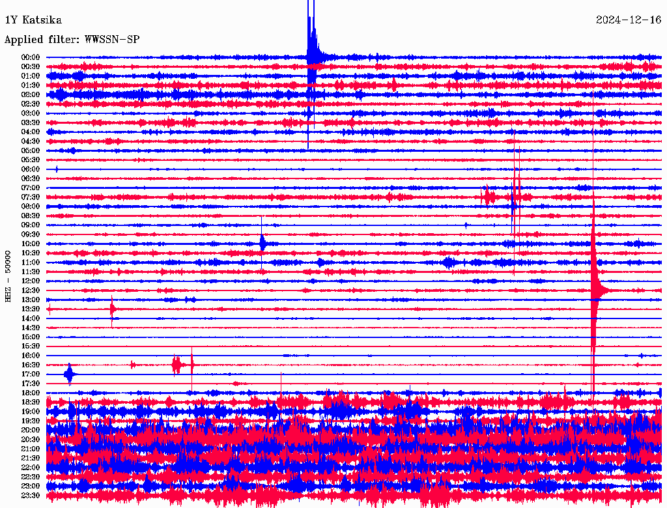This screenshot has height=508, width=667.
Task: Click the 02:30 time label
Action: [x=31, y=104]
